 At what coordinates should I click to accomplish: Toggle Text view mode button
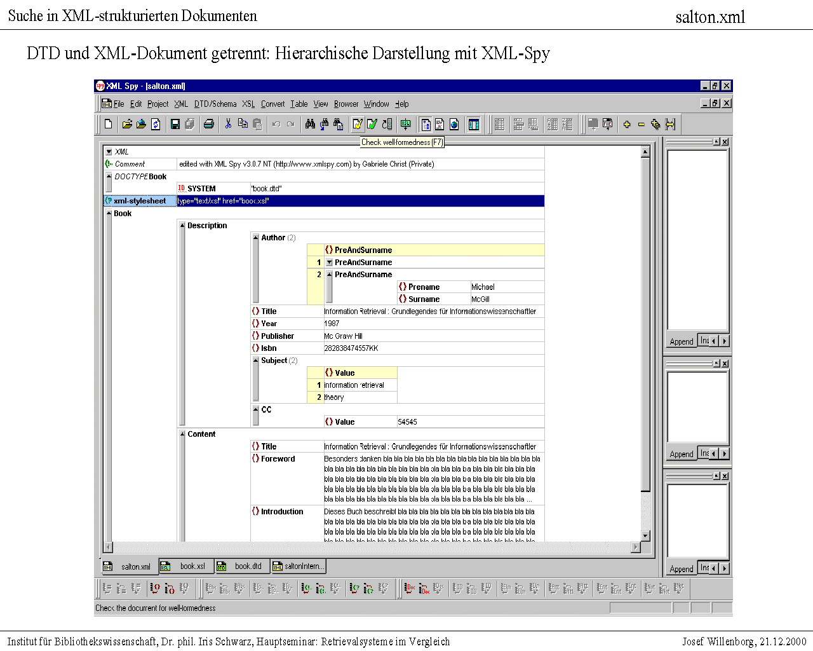click(x=440, y=125)
